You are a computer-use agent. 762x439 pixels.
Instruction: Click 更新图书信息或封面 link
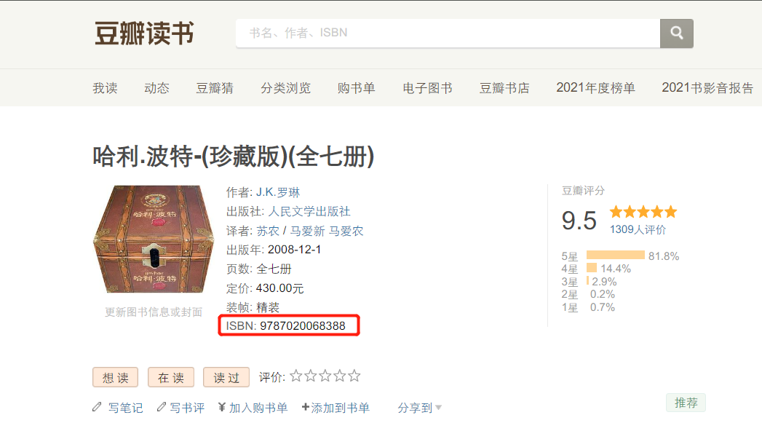154,312
